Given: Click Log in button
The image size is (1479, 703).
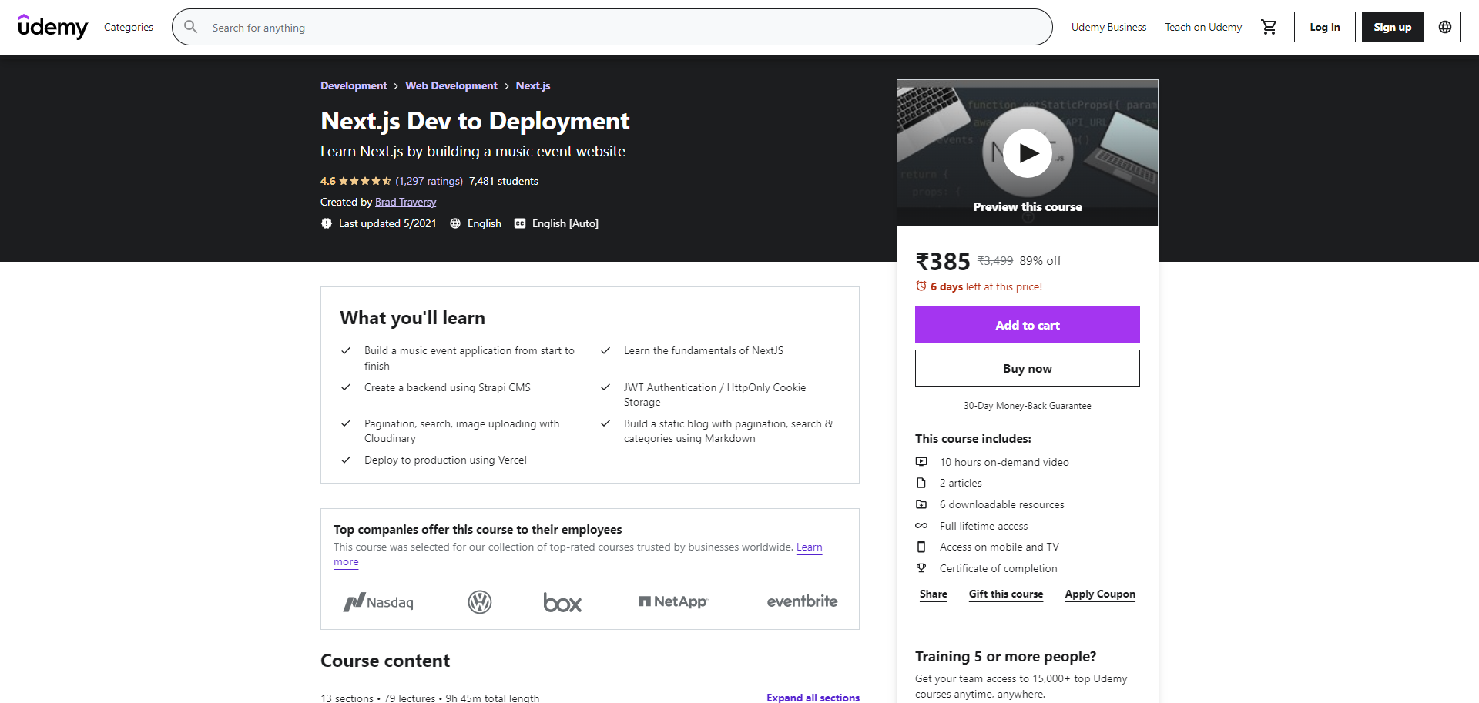Looking at the screenshot, I should click(x=1325, y=27).
